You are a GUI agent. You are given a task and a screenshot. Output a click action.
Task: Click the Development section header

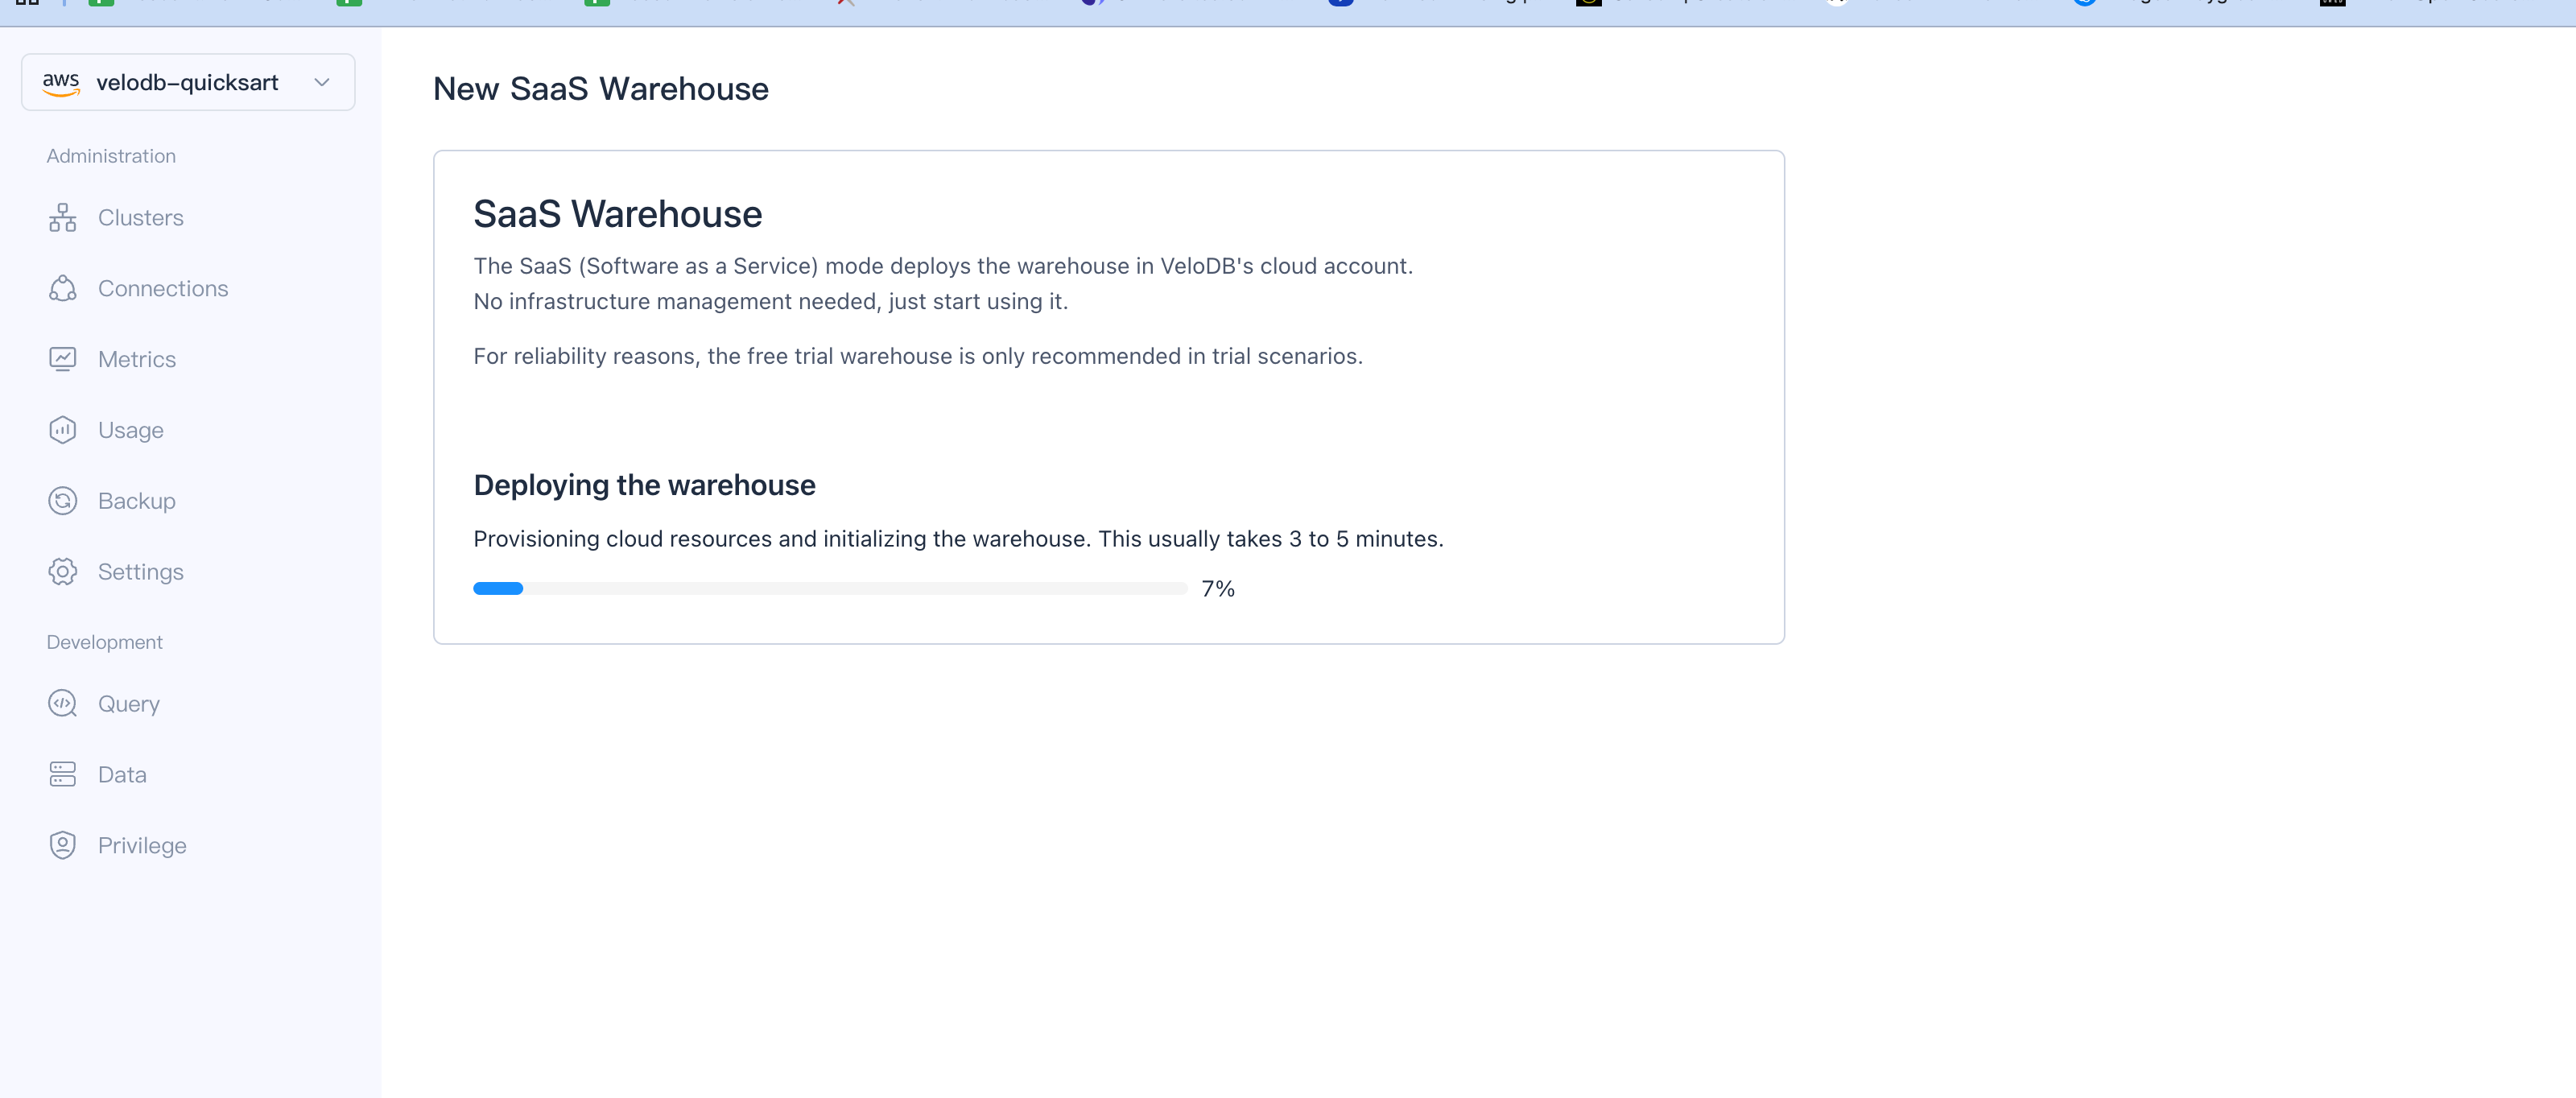tap(104, 642)
